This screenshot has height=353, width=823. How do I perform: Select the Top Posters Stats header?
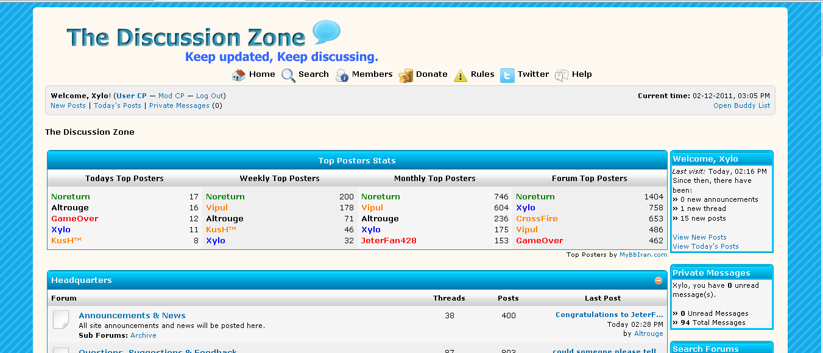[x=357, y=161]
